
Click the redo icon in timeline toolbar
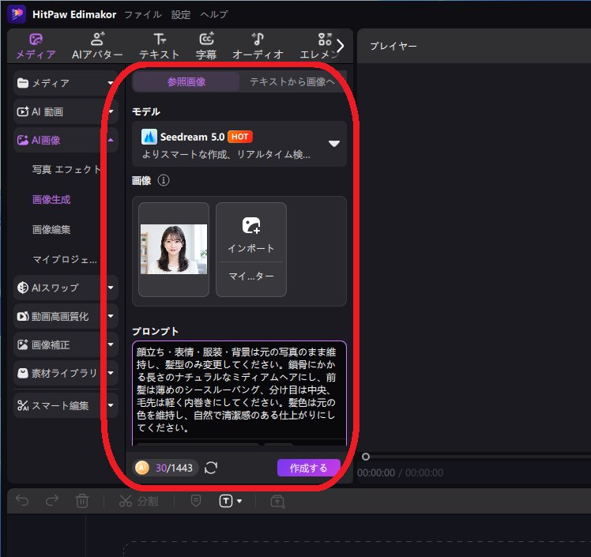(x=52, y=501)
